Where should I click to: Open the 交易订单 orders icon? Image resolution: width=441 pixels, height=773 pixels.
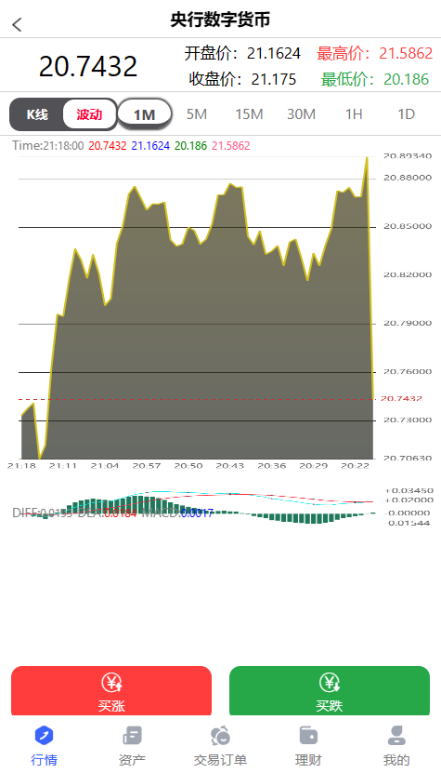[x=221, y=736]
